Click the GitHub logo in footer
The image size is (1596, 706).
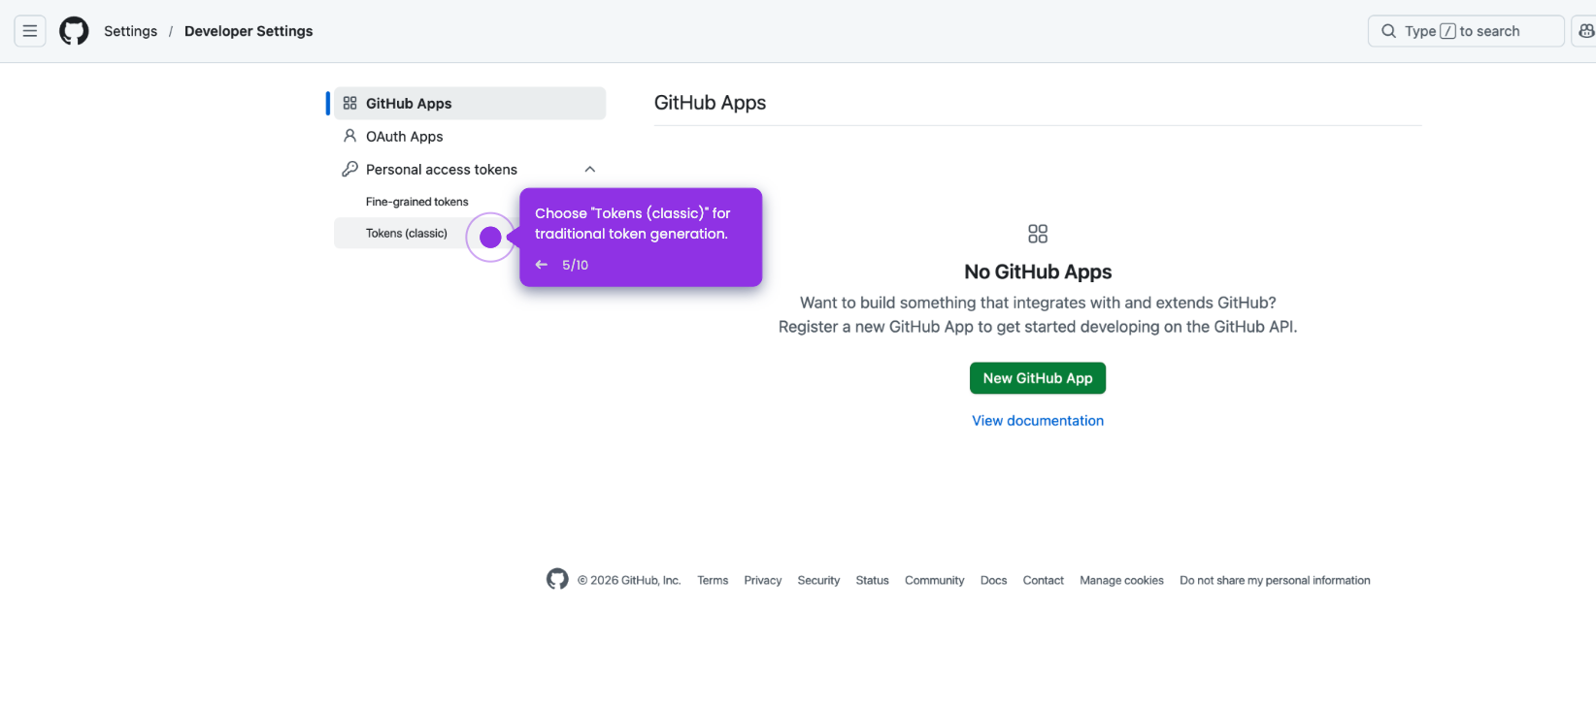(557, 579)
